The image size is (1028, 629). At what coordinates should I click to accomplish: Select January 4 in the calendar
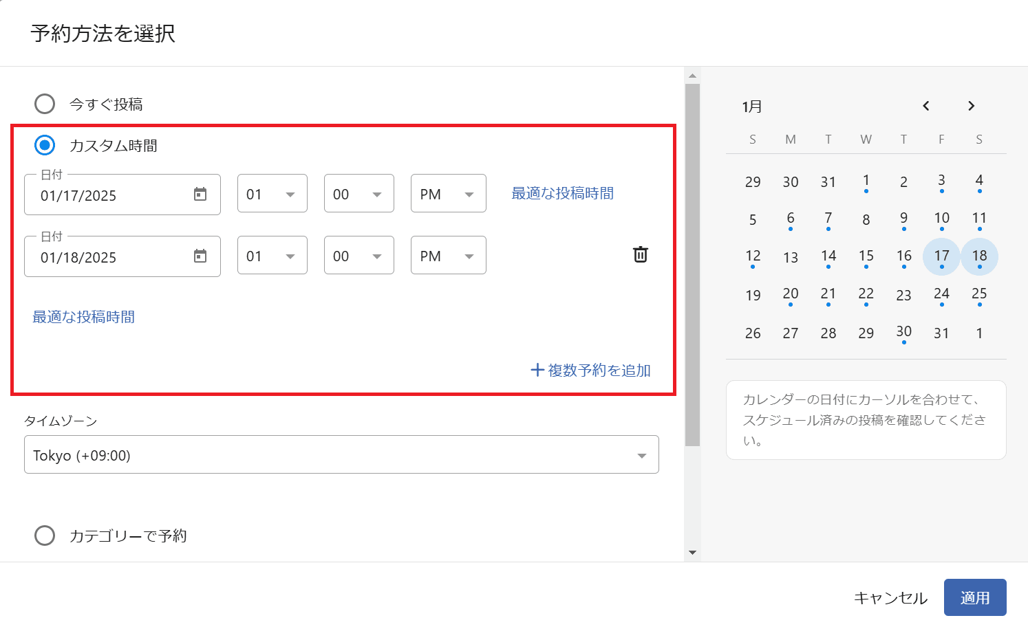pos(979,181)
